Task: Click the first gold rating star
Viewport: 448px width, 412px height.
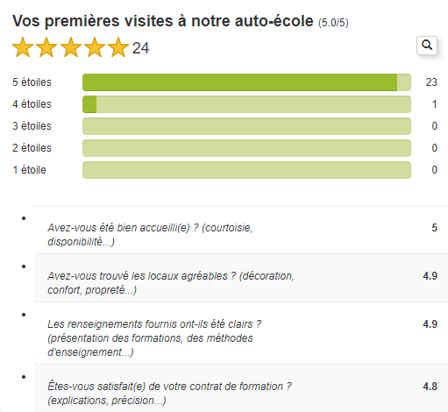Action: [23, 47]
